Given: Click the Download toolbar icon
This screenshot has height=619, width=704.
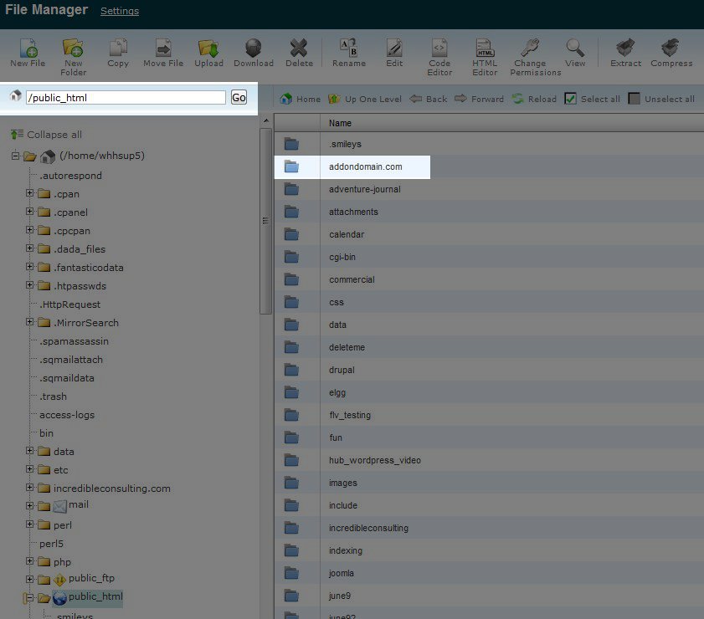Looking at the screenshot, I should (253, 49).
